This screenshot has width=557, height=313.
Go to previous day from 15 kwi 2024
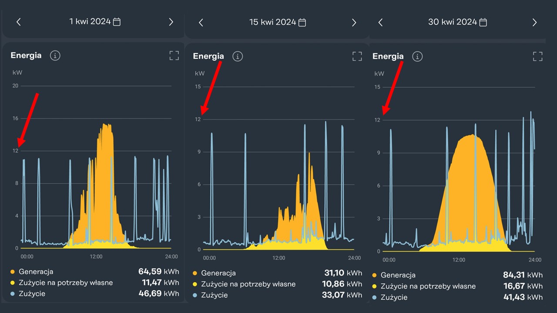tap(201, 23)
